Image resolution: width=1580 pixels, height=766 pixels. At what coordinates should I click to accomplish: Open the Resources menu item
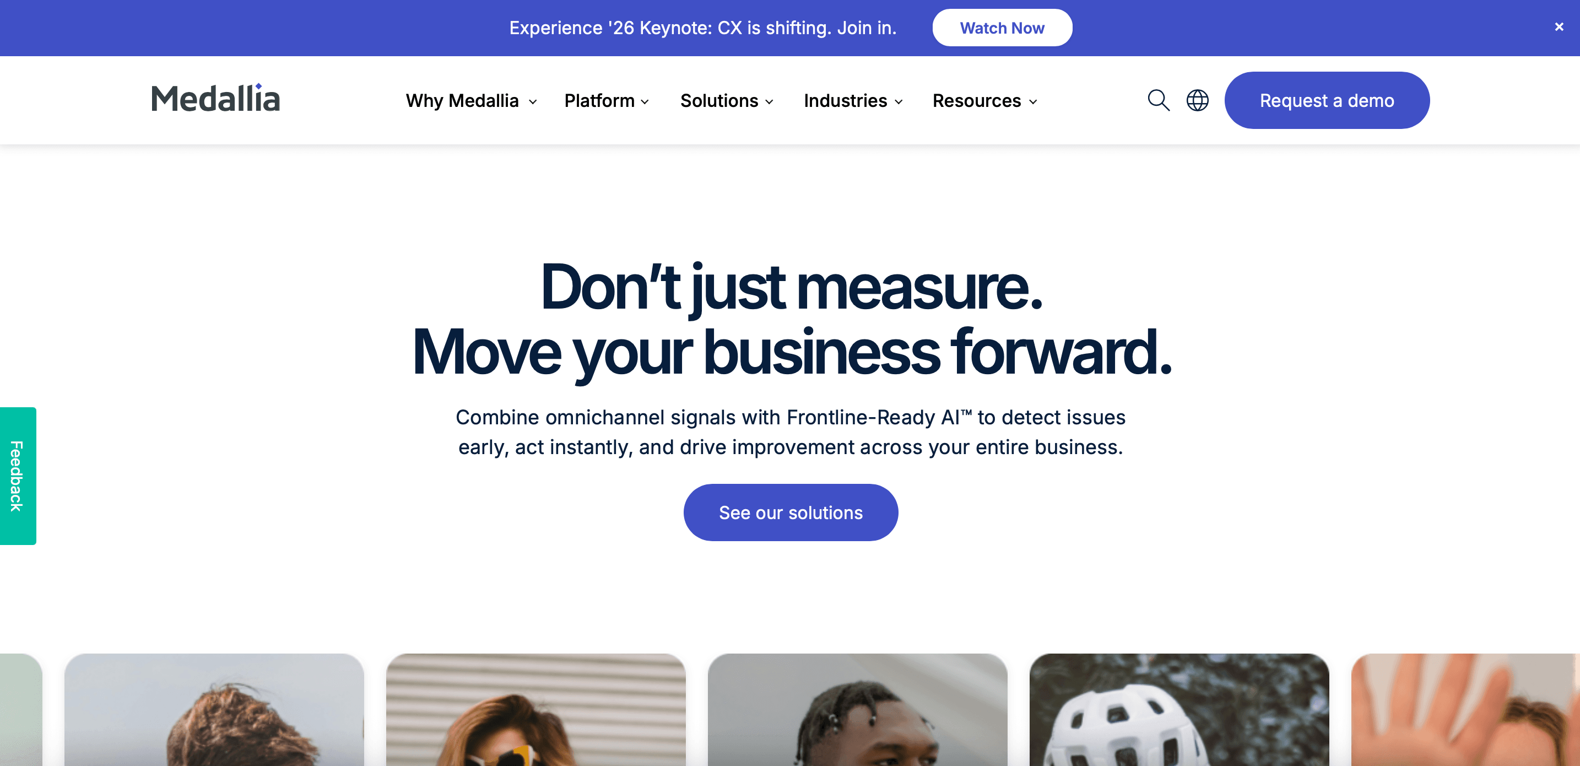pos(976,101)
